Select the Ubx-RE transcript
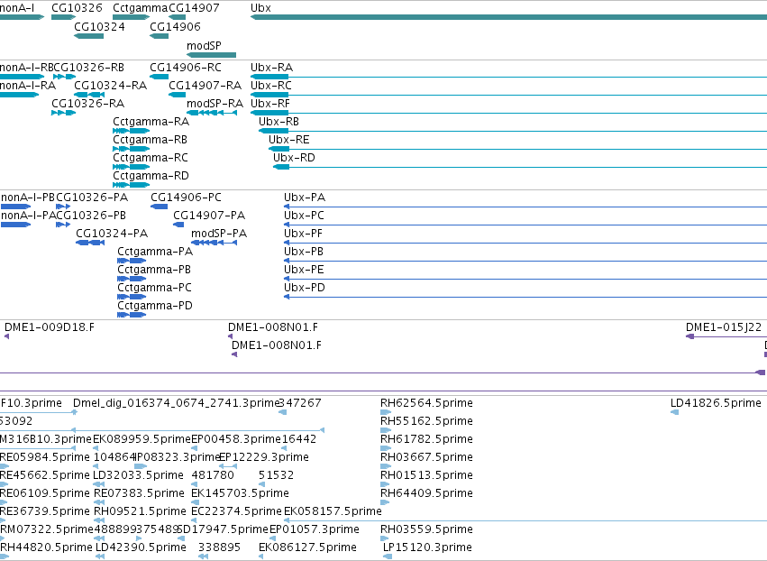 click(517, 149)
